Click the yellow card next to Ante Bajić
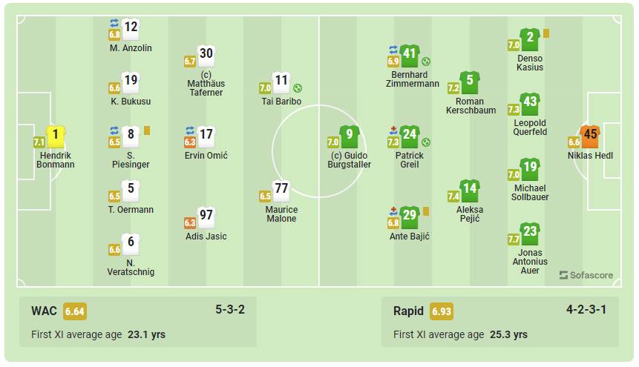 click(426, 211)
